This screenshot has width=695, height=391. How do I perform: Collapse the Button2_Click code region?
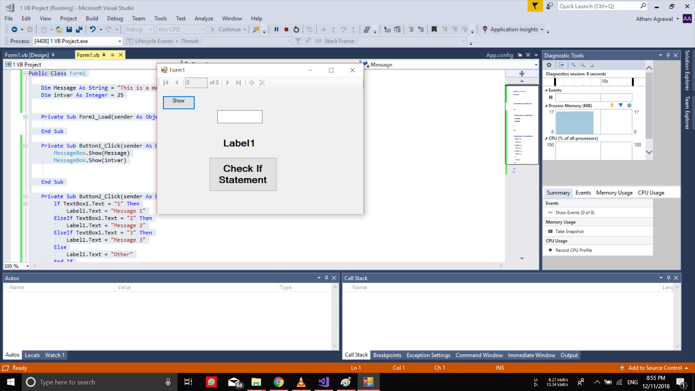[x=25, y=196]
